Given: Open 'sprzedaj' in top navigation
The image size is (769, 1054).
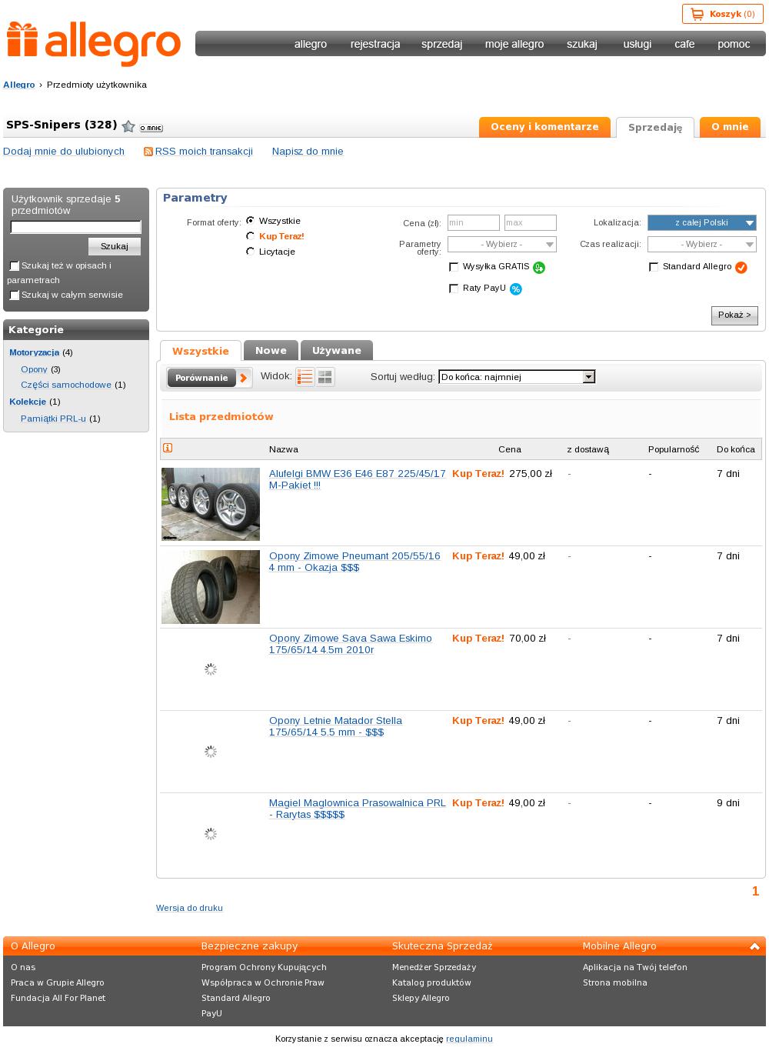Looking at the screenshot, I should point(441,44).
